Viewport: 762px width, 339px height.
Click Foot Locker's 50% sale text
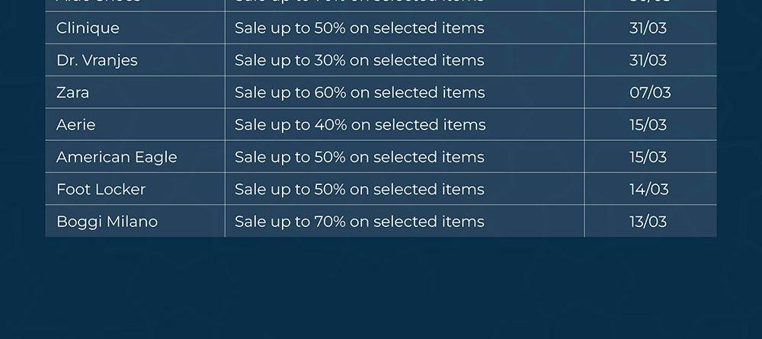pyautogui.click(x=359, y=189)
